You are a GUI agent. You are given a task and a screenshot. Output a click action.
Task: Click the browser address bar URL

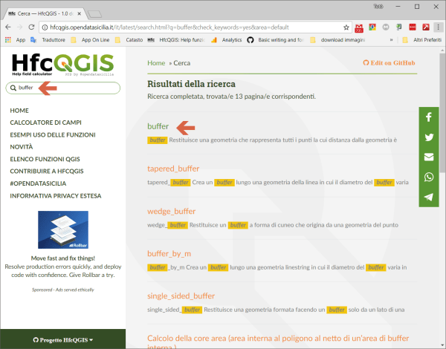point(186,27)
